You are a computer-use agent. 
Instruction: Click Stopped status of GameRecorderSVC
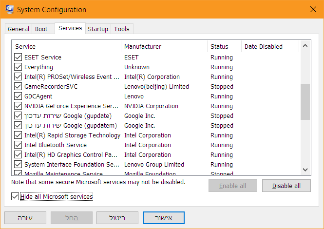(x=222, y=87)
